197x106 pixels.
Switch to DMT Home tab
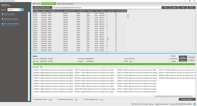[36, 4]
